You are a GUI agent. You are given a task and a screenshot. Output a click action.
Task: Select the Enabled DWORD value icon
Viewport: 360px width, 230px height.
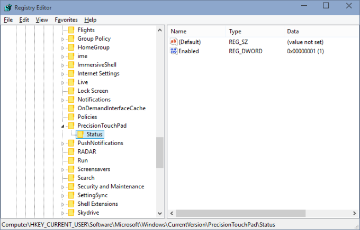pyautogui.click(x=174, y=51)
